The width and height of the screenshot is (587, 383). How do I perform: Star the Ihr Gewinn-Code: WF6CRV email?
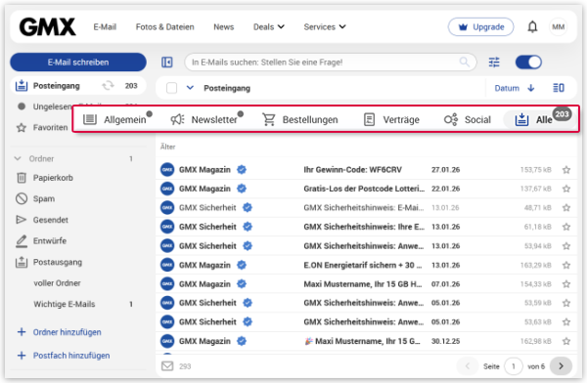(x=566, y=170)
